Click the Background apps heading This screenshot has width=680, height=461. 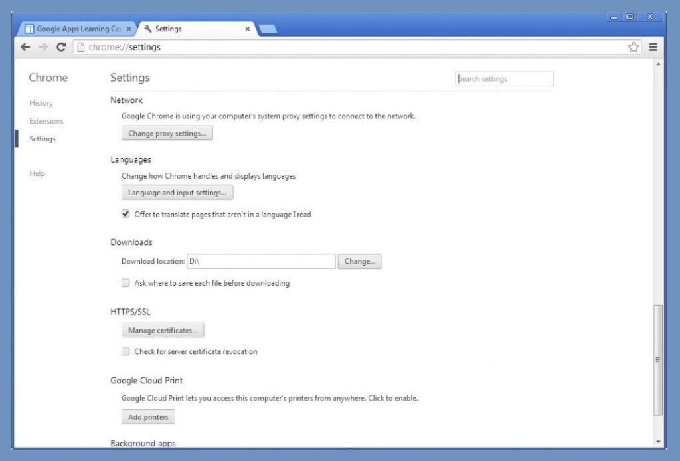[143, 443]
